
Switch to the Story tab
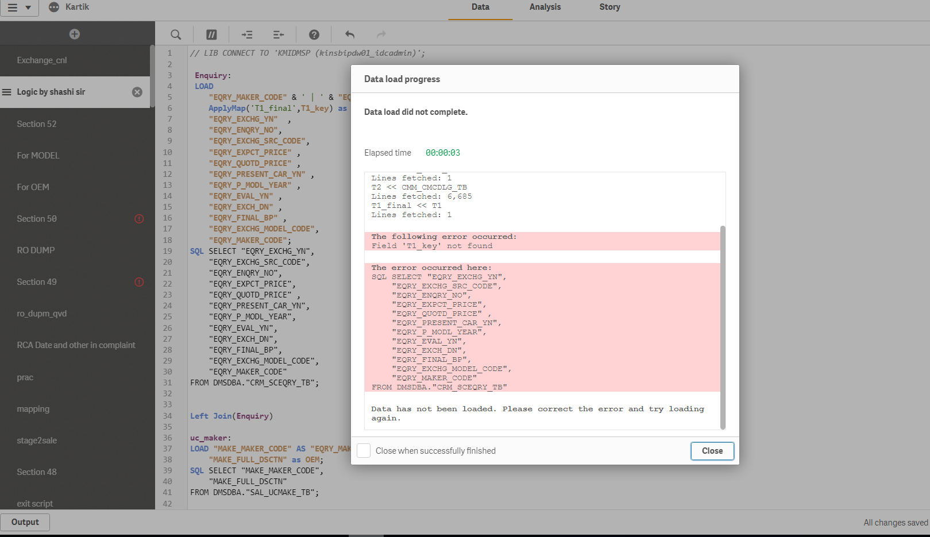[x=609, y=7]
